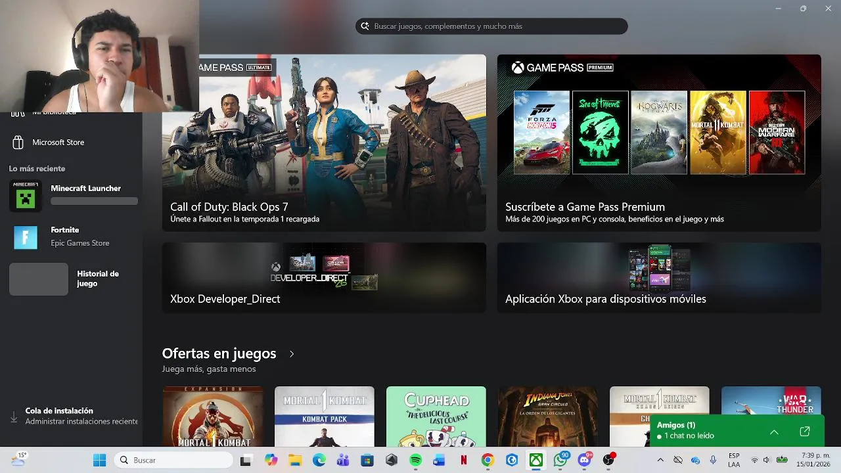Open Discord from the taskbar

click(584, 461)
